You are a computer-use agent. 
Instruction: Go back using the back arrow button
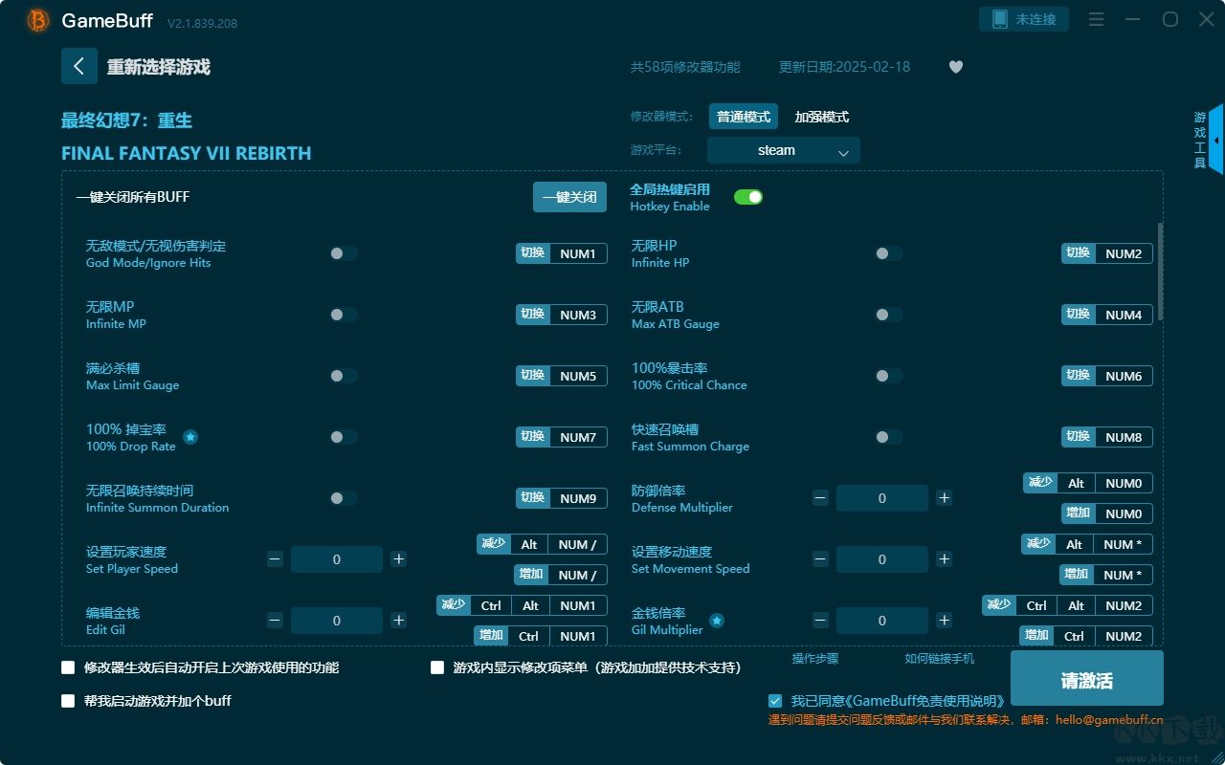click(x=79, y=66)
